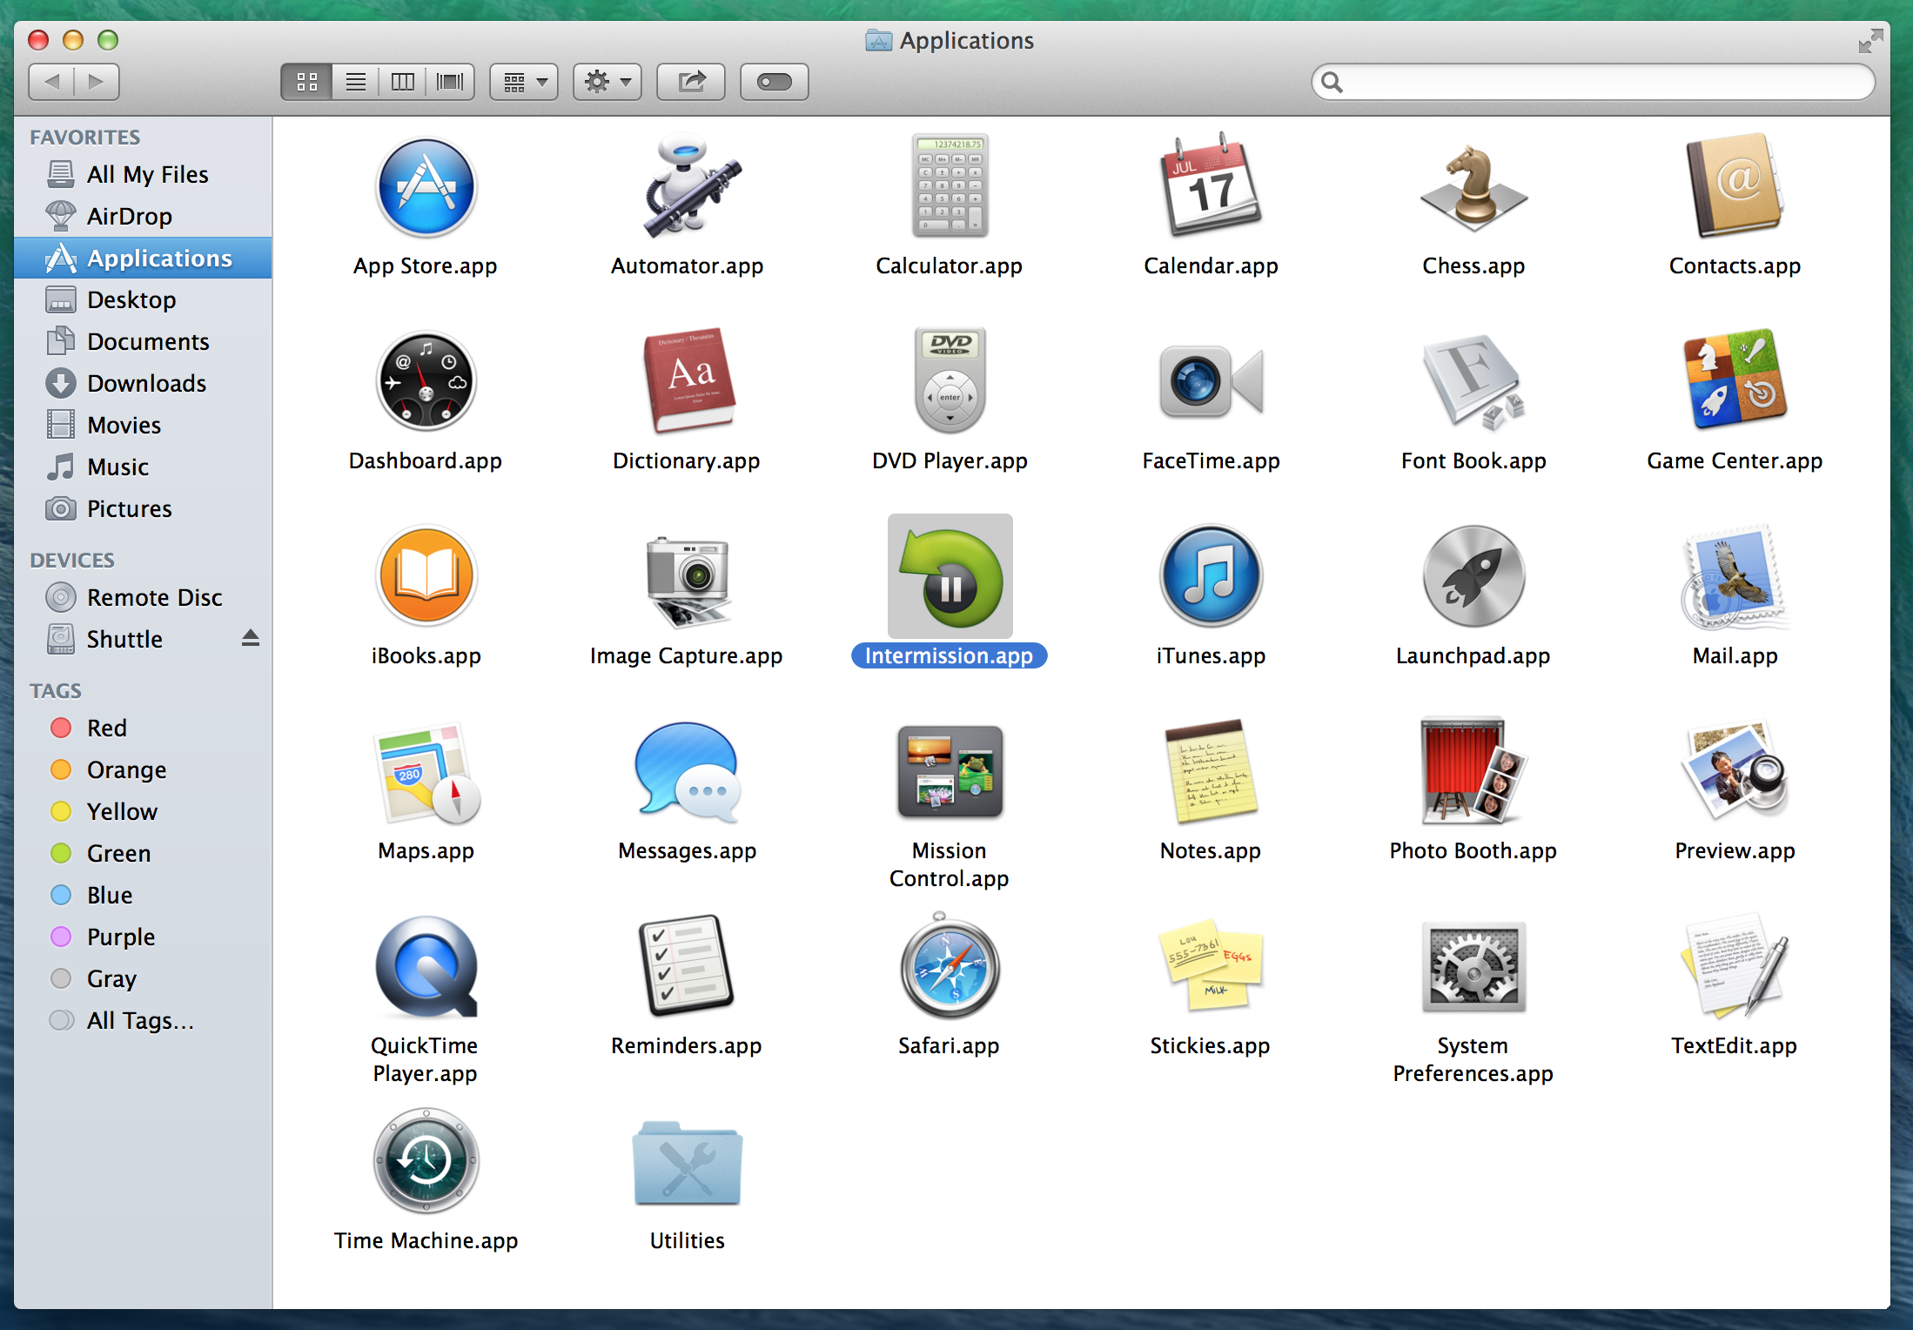The width and height of the screenshot is (1913, 1330).
Task: Click the Photo Booth.app curtain icon
Action: (x=1473, y=771)
